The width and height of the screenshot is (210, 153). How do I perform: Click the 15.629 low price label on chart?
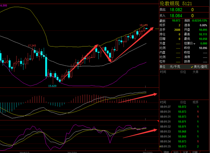52,86
